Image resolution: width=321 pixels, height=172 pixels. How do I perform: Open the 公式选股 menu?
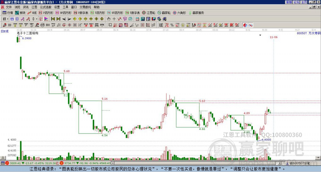[x=46, y=7]
